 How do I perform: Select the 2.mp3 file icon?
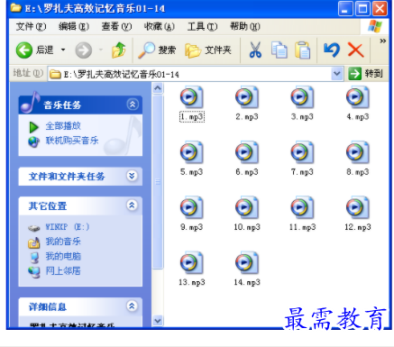pyautogui.click(x=247, y=97)
